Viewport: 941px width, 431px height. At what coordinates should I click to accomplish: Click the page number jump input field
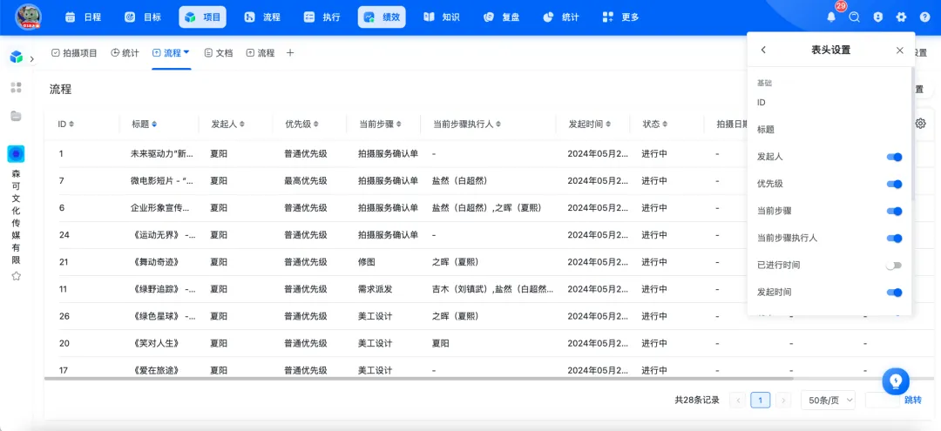[882, 401]
